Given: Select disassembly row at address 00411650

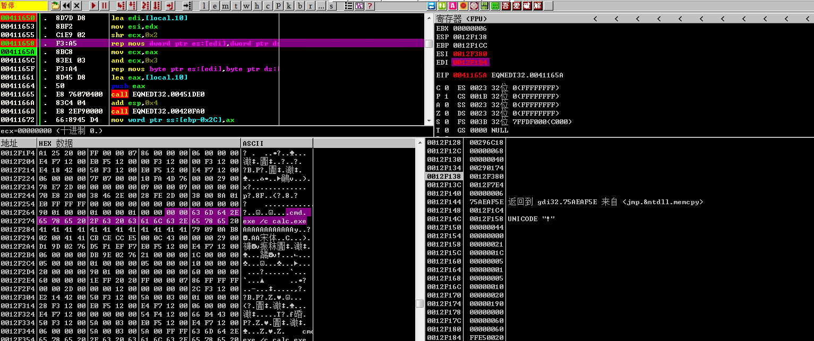Looking at the screenshot, I should point(212,18).
